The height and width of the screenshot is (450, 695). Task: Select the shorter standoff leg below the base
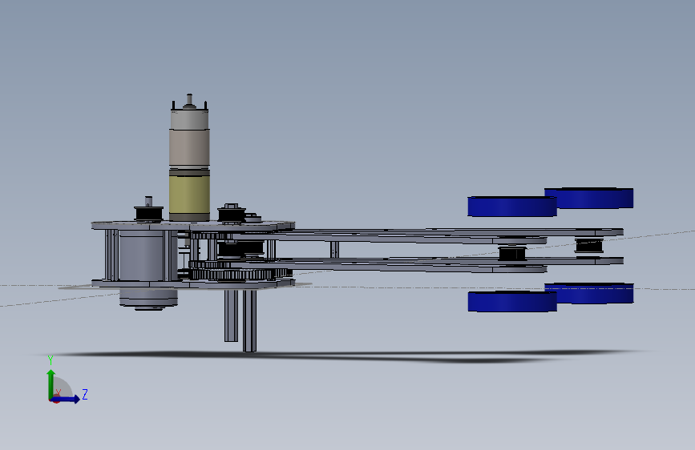coord(231,315)
